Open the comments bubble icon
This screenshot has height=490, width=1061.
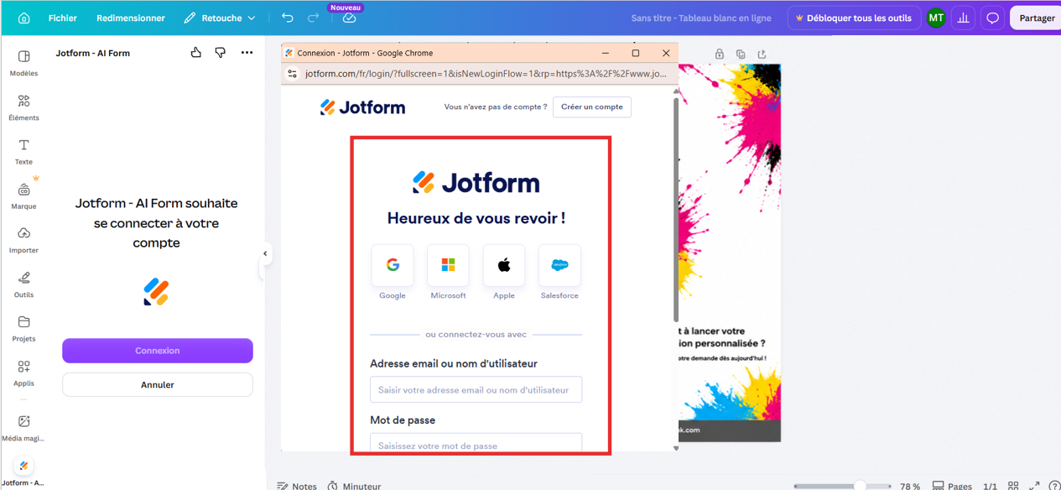tap(992, 18)
